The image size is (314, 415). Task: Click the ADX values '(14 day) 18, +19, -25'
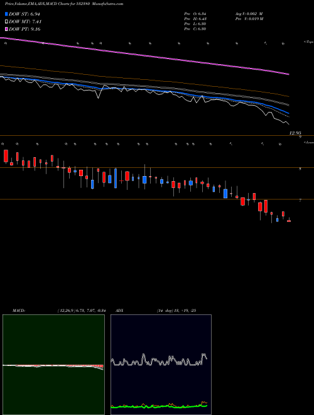(x=176, y=311)
